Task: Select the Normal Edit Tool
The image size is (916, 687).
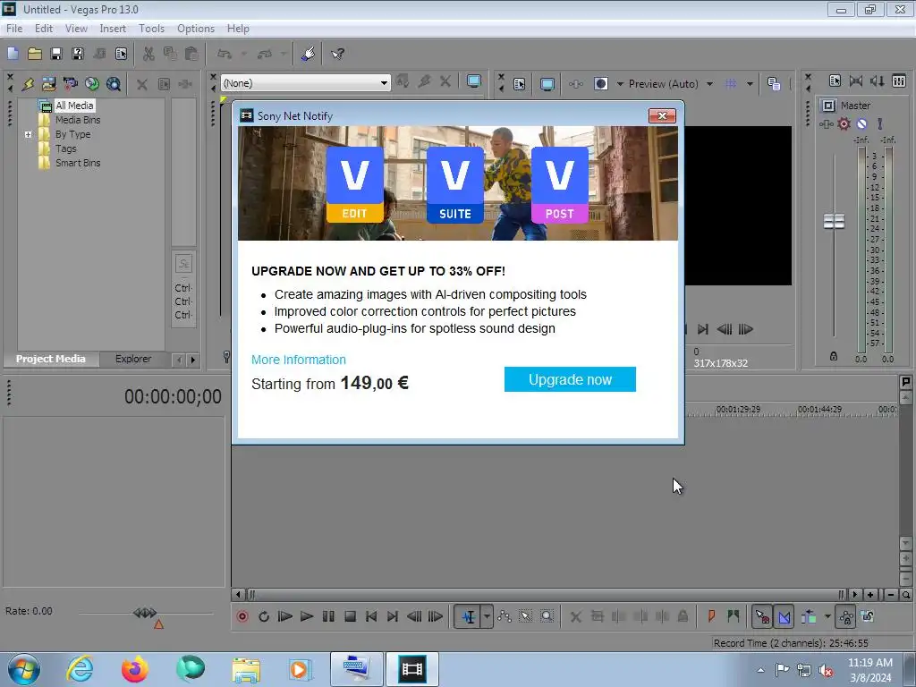Action: [x=469, y=616]
